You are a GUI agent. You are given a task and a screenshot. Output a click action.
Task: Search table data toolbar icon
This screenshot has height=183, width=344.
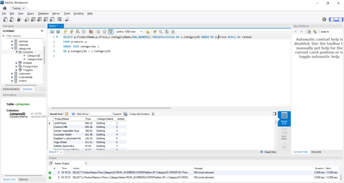click(x=60, y=20)
